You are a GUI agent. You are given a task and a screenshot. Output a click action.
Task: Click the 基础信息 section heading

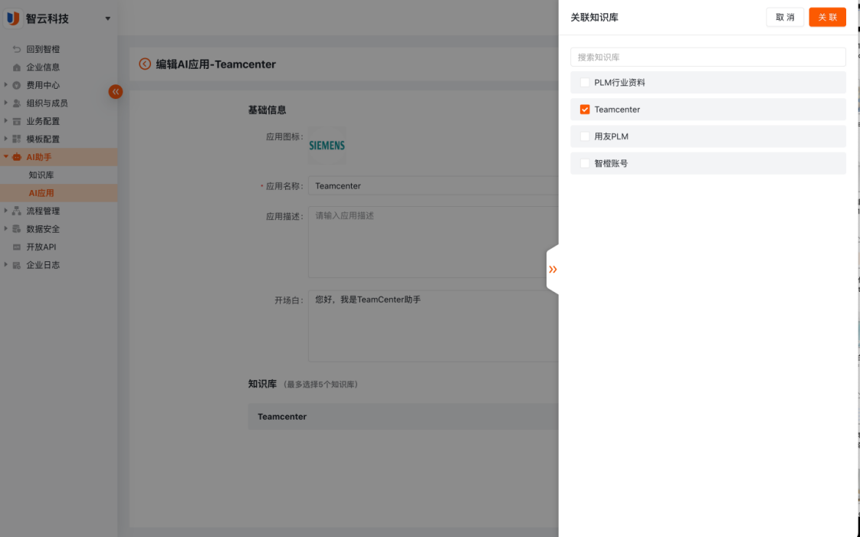pos(267,110)
